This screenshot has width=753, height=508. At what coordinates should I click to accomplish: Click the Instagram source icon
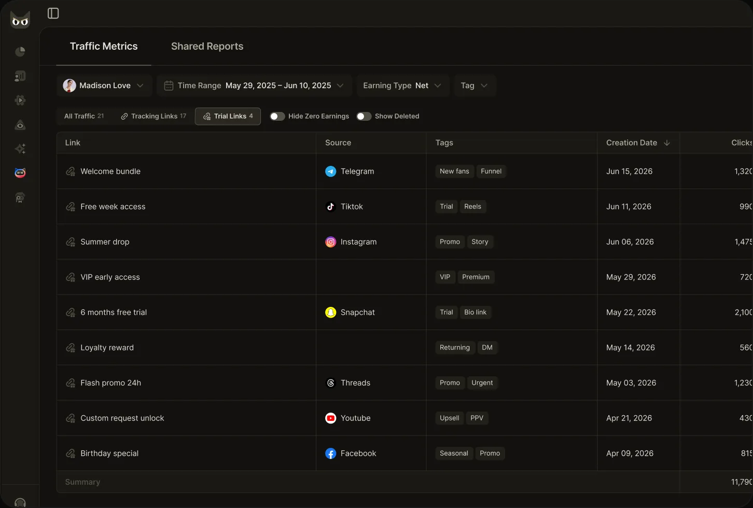pos(330,242)
